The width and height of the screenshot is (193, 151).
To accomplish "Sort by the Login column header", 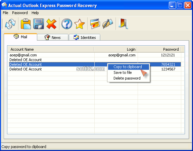I will click(116, 49).
